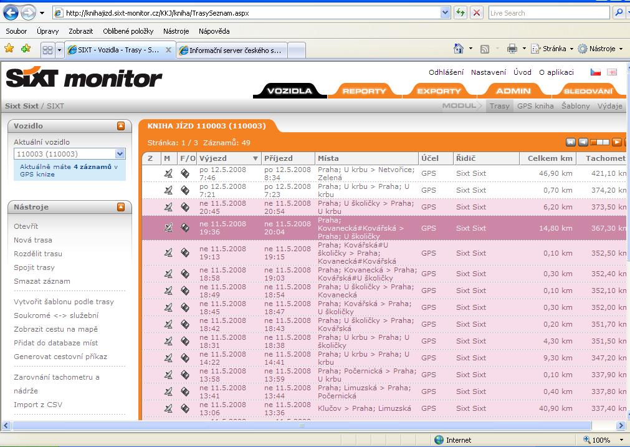Open the Favorites Center star icon
This screenshot has height=447, width=630.
pyautogui.click(x=9, y=49)
